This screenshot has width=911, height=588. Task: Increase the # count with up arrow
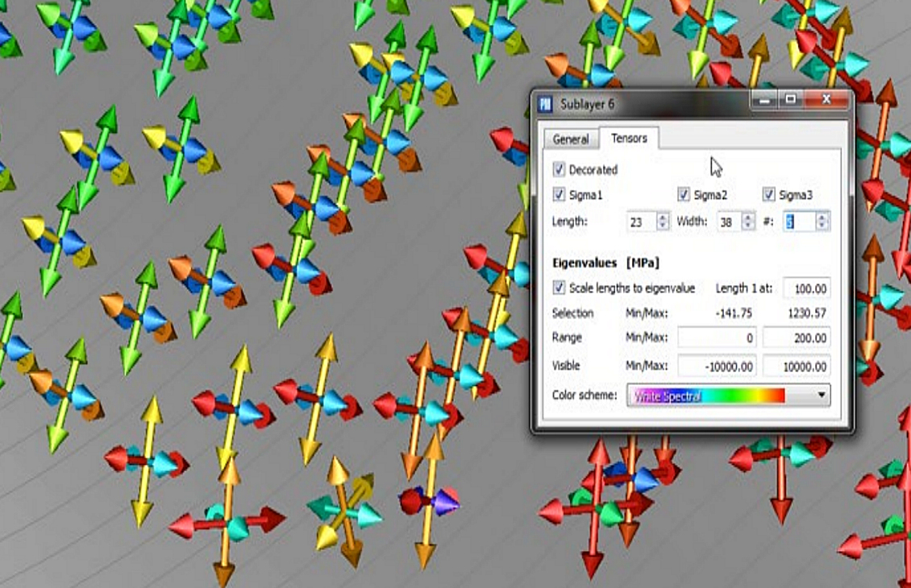(x=822, y=217)
